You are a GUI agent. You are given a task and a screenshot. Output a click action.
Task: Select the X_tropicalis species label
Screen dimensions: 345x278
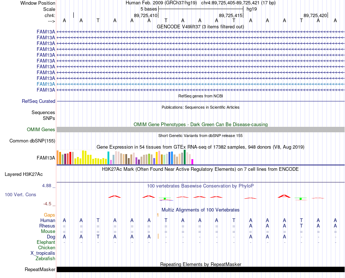click(x=43, y=253)
